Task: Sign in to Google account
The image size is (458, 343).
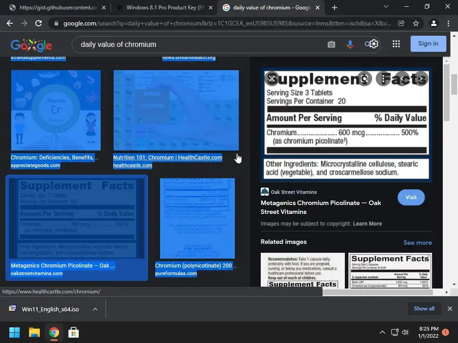Action: coord(428,44)
